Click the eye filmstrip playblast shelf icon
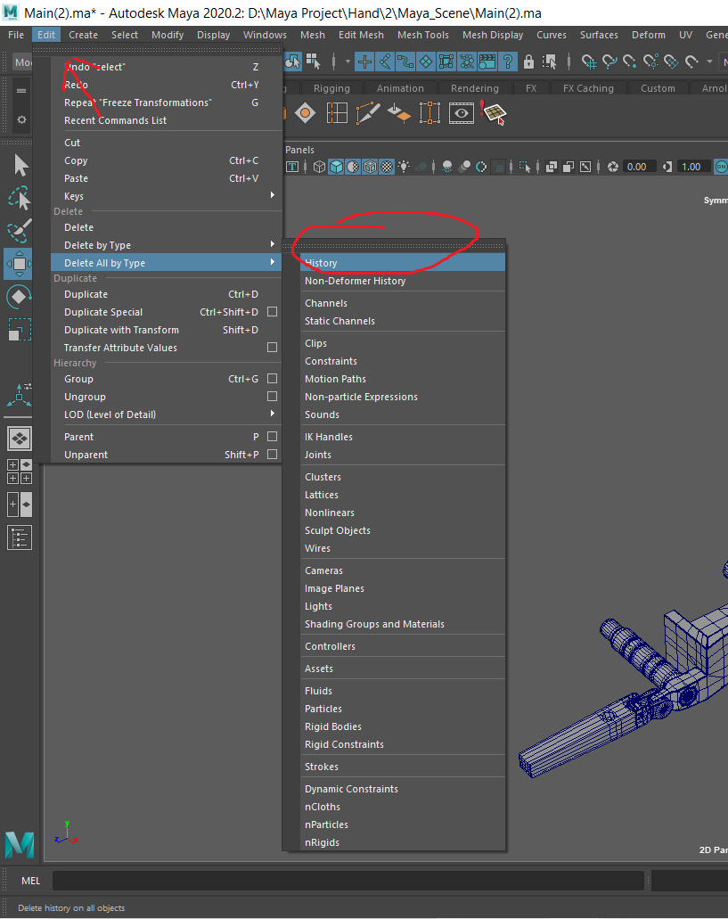The width and height of the screenshot is (728, 919). (461, 113)
